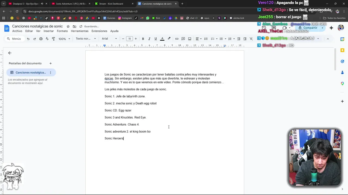Increase the indent

pyautogui.click(x=245, y=39)
